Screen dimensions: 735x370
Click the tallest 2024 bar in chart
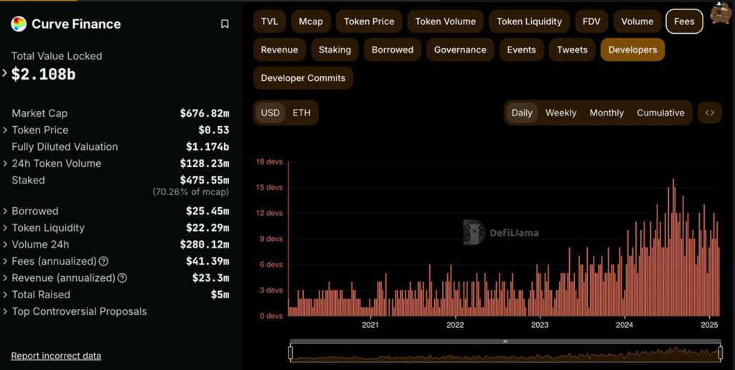click(x=673, y=247)
